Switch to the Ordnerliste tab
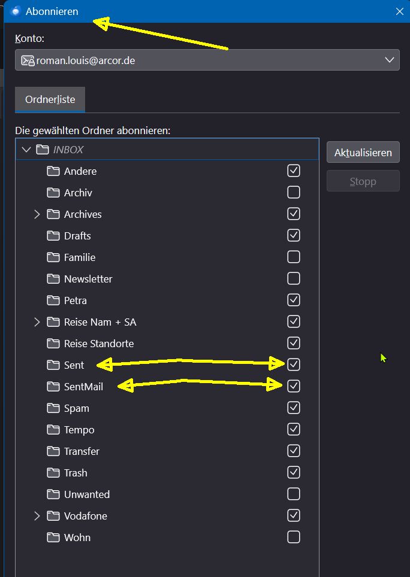 (50, 100)
